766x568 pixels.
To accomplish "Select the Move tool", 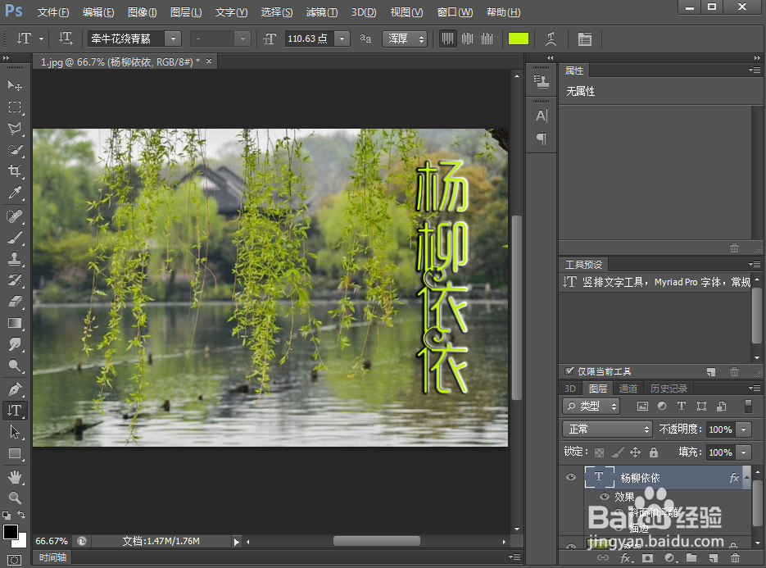I will (12, 85).
